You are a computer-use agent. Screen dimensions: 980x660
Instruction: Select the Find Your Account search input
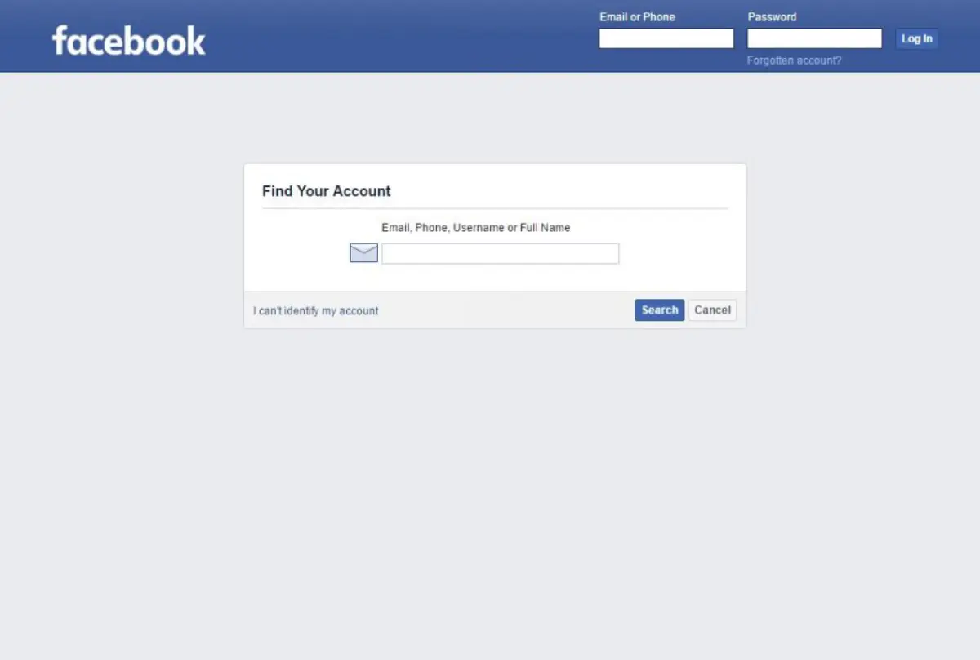[501, 253]
